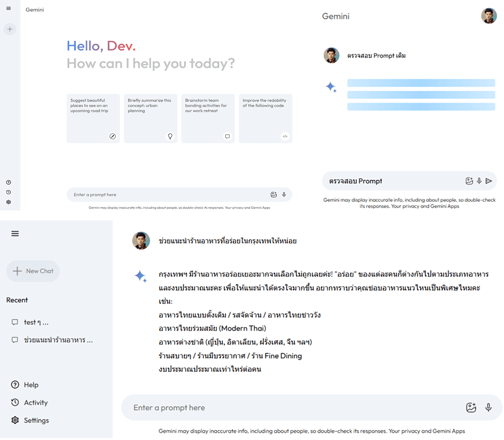The height and width of the screenshot is (440, 504).
Task: Click chat bubble icon on team bonding card
Action: (228, 136)
